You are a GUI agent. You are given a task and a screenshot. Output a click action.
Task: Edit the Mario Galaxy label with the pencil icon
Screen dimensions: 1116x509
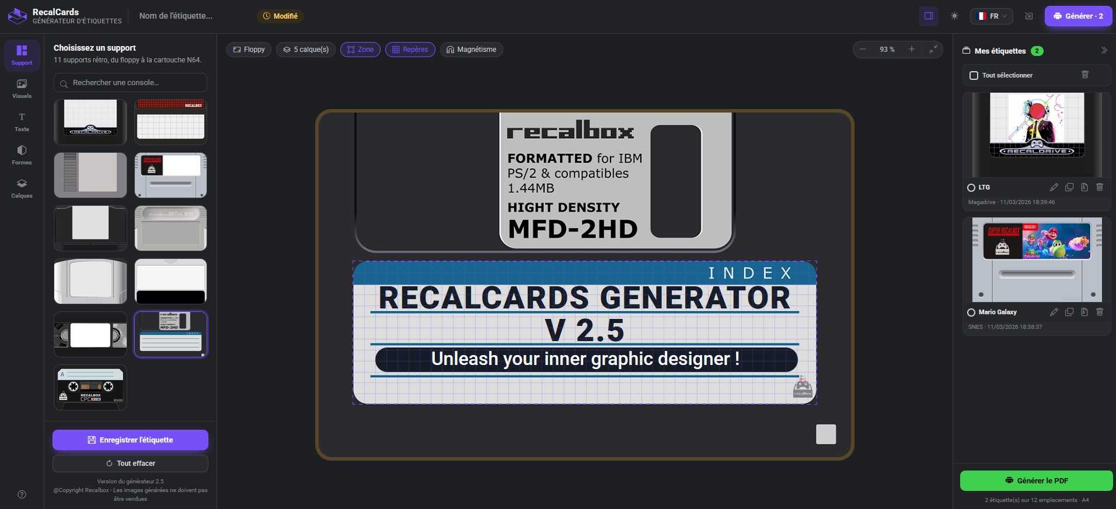[1054, 312]
